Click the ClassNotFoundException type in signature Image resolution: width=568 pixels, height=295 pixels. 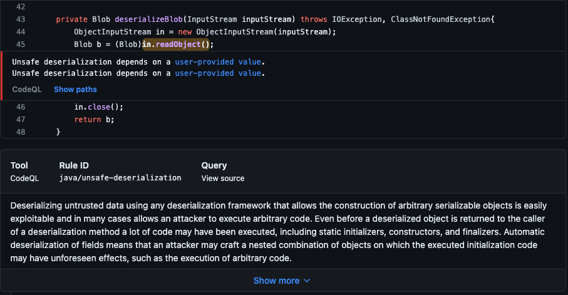(440, 19)
